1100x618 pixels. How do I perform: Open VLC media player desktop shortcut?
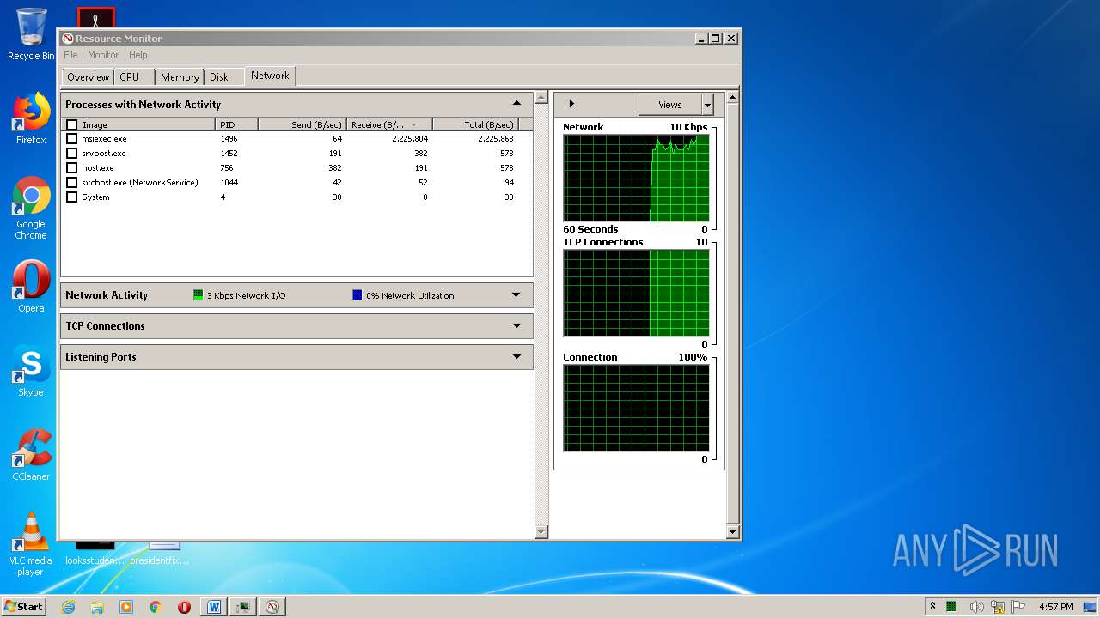(31, 544)
